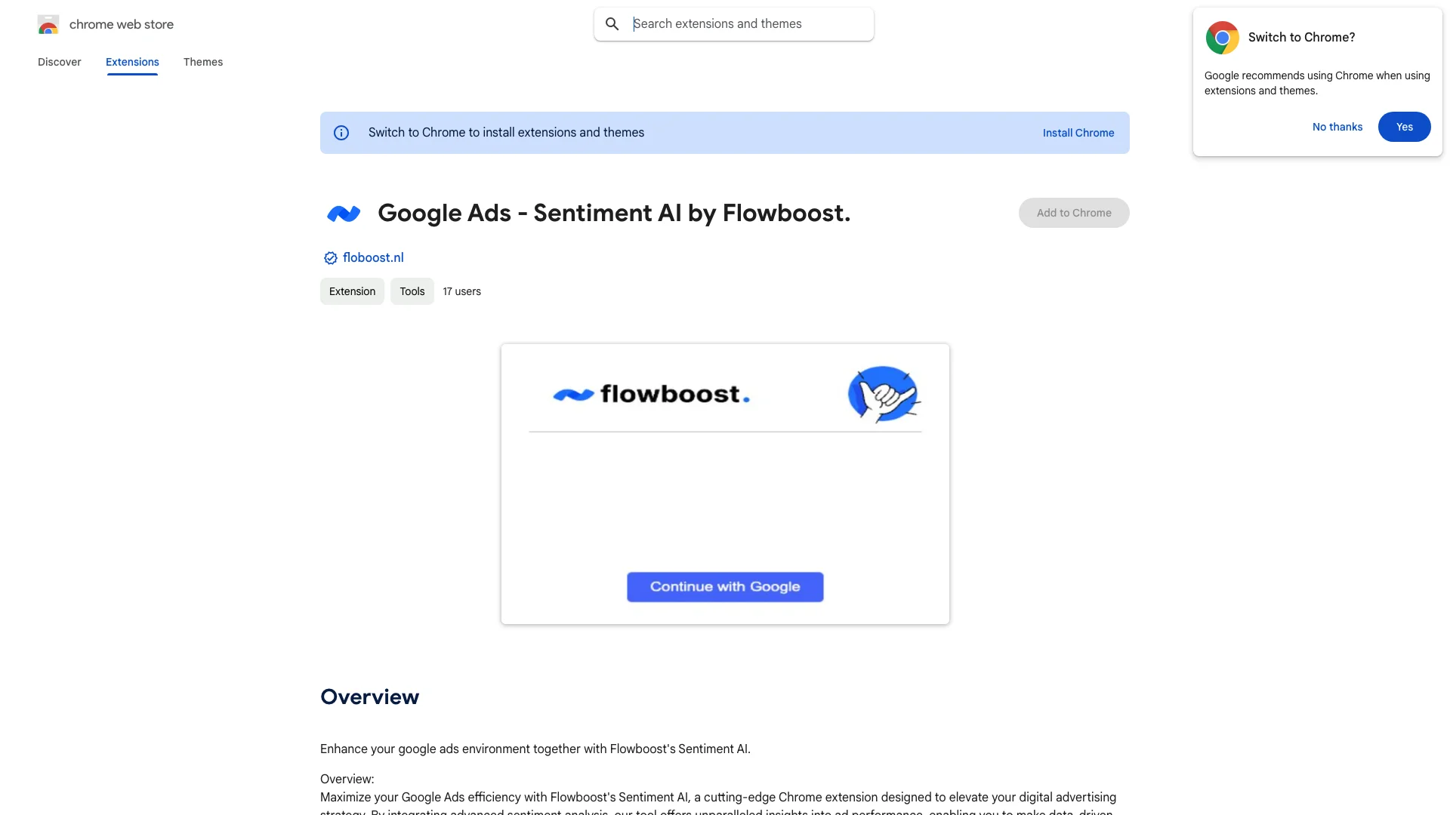Click the info circle icon in banner

pos(341,132)
